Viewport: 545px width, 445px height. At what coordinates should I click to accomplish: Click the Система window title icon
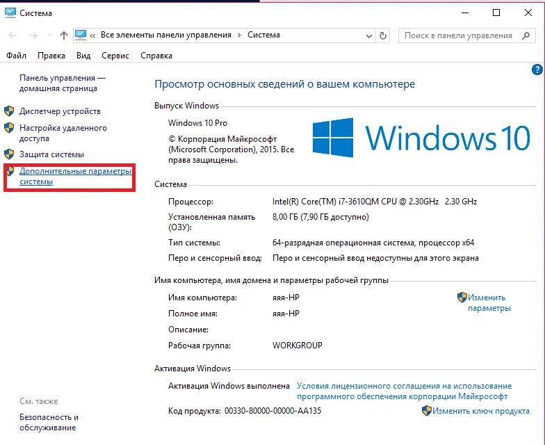[x=10, y=13]
